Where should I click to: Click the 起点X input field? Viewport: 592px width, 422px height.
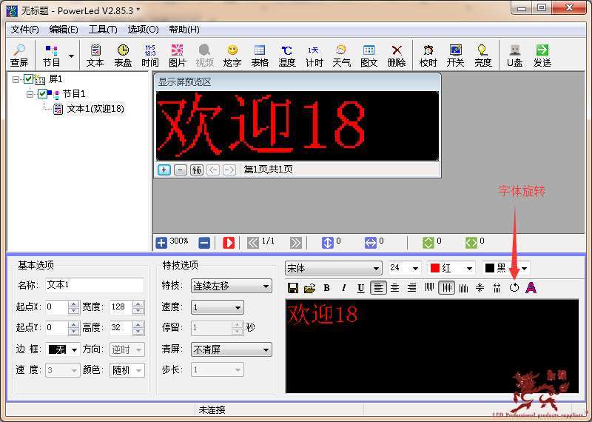pyautogui.click(x=57, y=307)
